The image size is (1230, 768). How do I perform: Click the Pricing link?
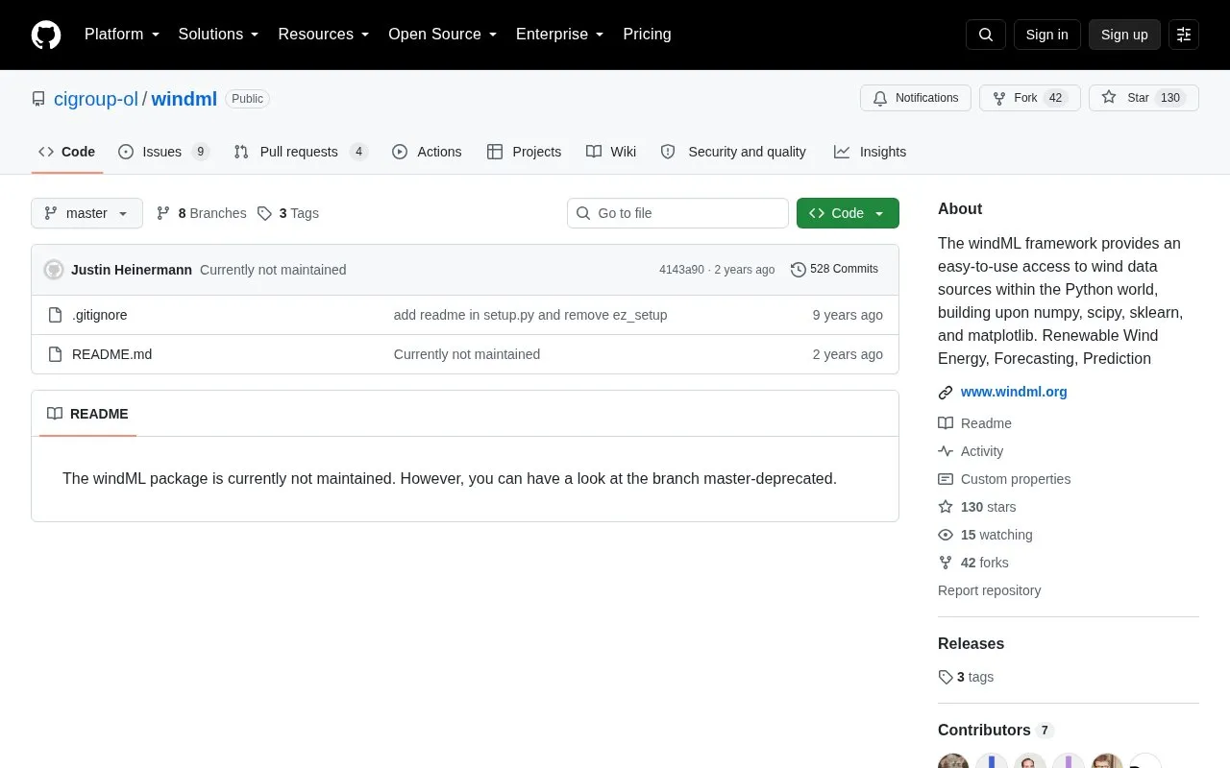coord(647,35)
